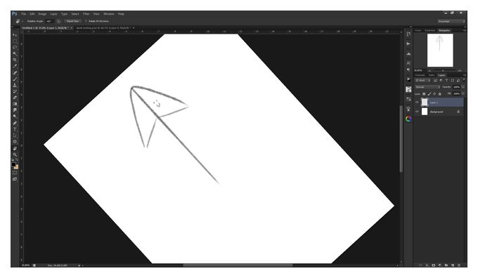Open the Window menu
This screenshot has height=278, width=478.
(x=108, y=14)
